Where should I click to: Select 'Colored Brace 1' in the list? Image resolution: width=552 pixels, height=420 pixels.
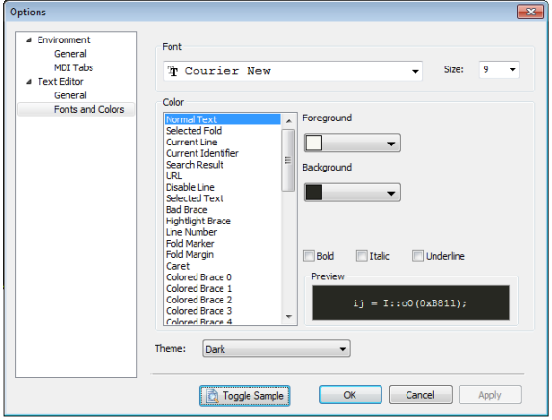(223, 288)
